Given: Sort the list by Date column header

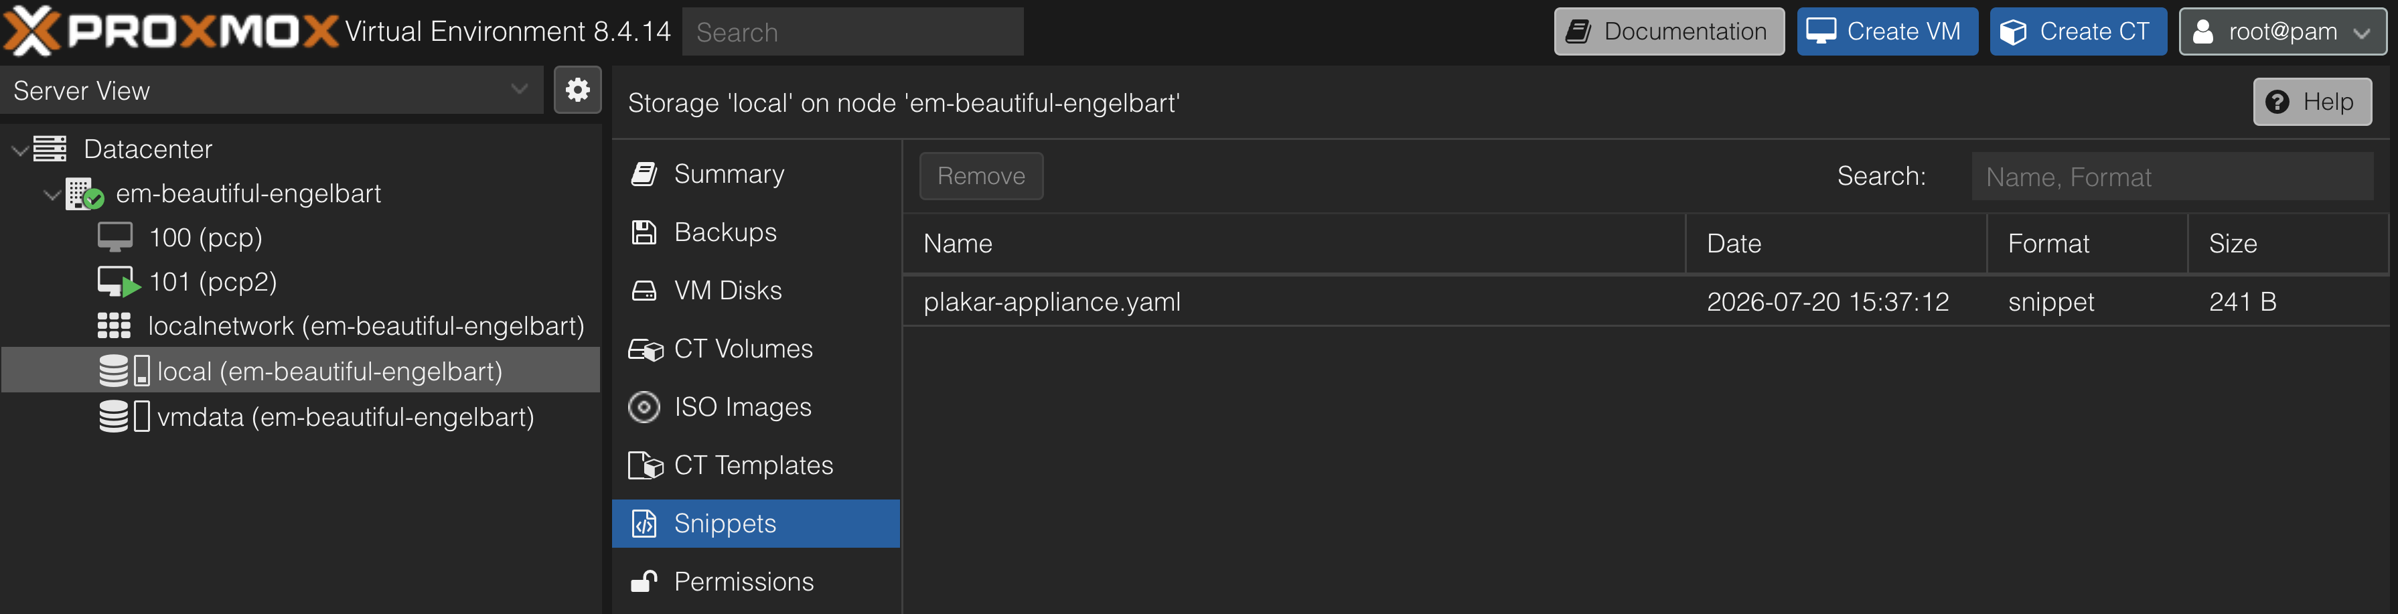Looking at the screenshot, I should coord(1835,244).
